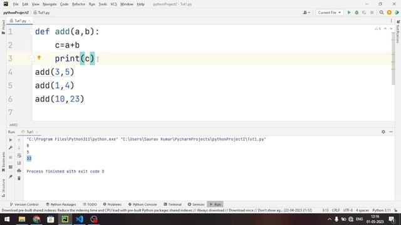Click the down arrow in Run panel
401x225 pixels.
[19, 147]
